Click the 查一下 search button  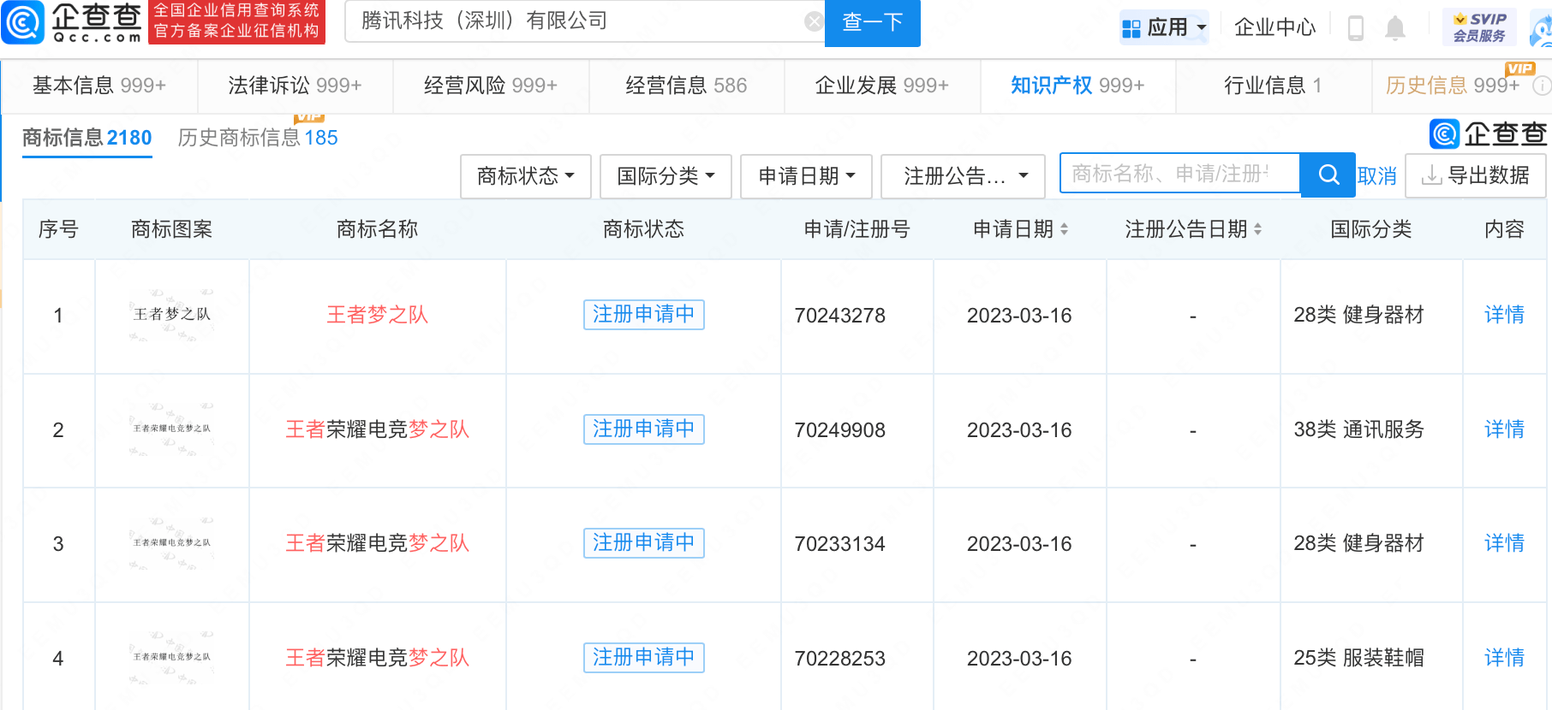872,22
